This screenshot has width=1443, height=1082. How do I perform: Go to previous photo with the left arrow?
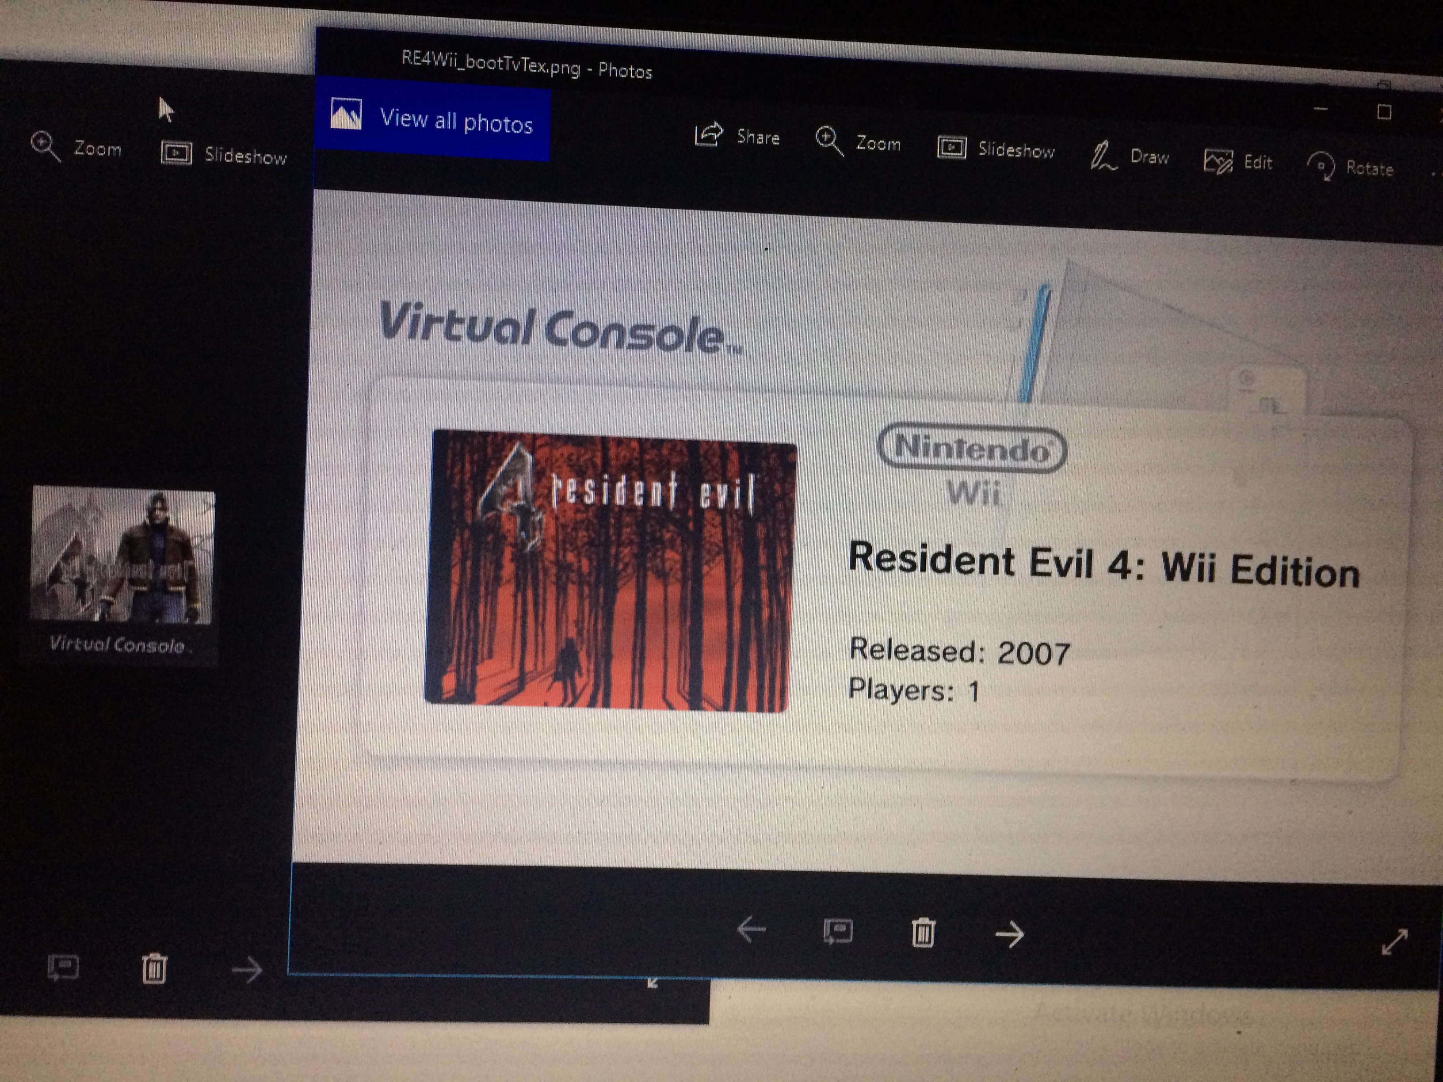(x=751, y=929)
